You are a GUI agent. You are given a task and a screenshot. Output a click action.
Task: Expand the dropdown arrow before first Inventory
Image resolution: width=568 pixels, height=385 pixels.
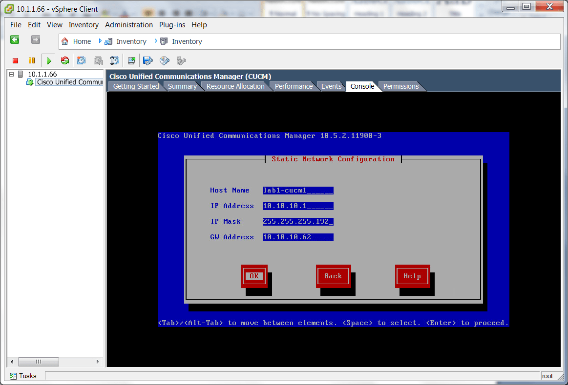click(100, 41)
